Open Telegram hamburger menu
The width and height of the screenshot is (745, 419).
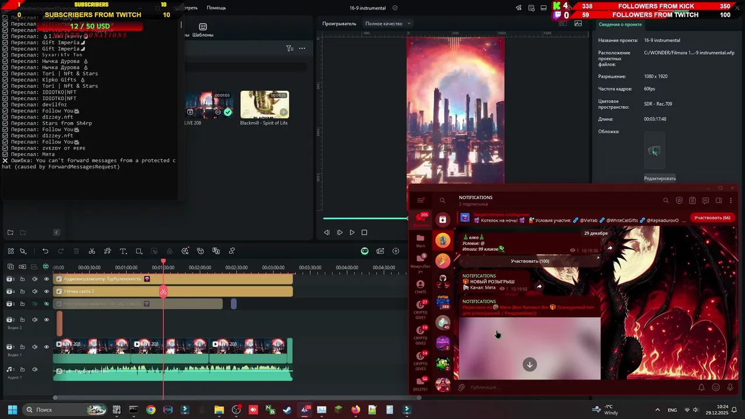(x=420, y=200)
